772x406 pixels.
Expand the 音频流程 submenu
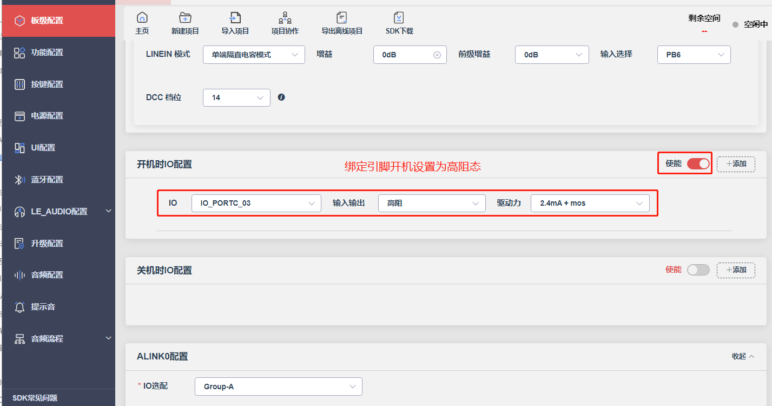point(108,338)
